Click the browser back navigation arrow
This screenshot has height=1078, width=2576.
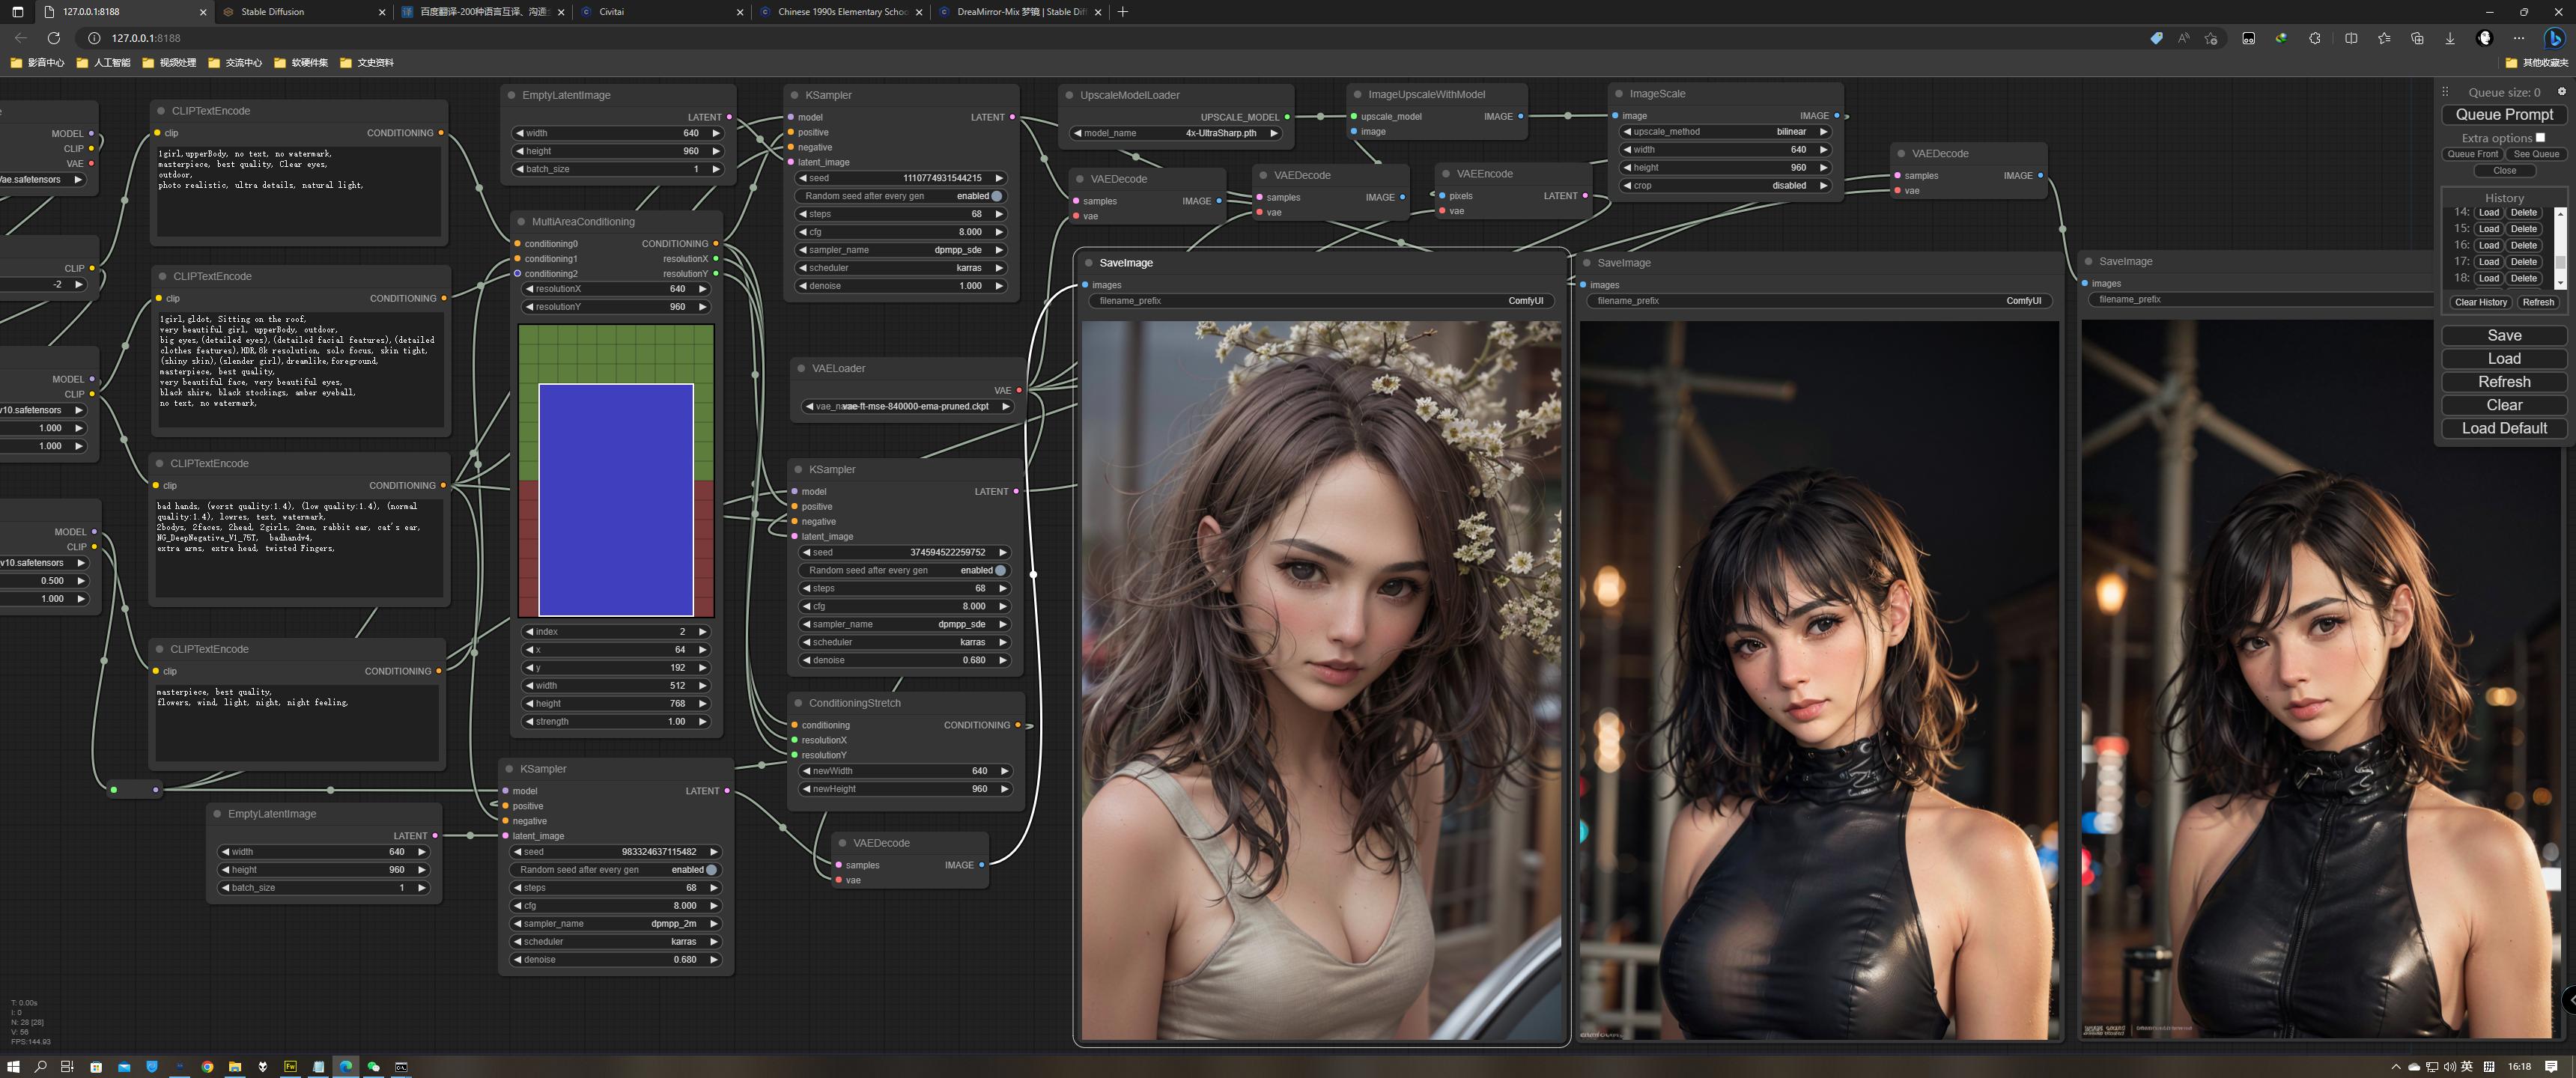click(21, 38)
